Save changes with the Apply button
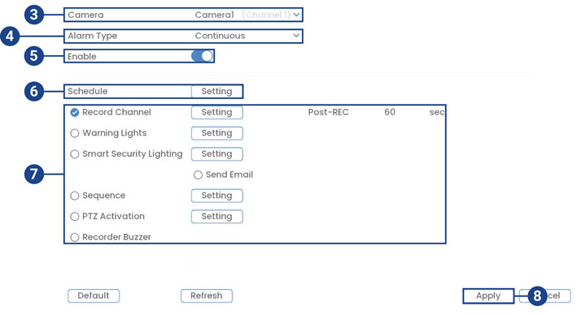 (x=488, y=296)
